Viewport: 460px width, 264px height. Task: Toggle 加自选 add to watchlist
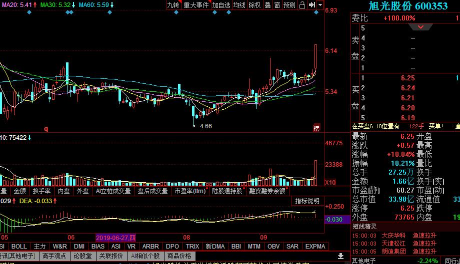point(221,5)
